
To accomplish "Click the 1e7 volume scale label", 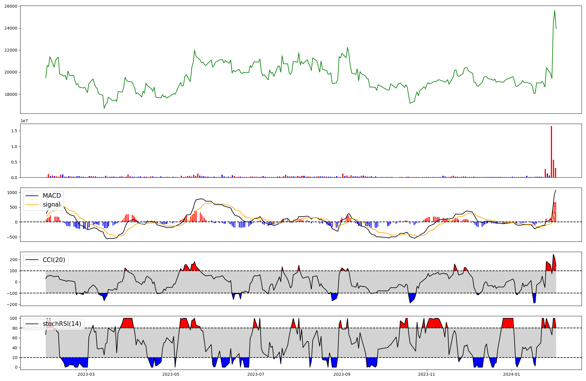I will pos(24,121).
